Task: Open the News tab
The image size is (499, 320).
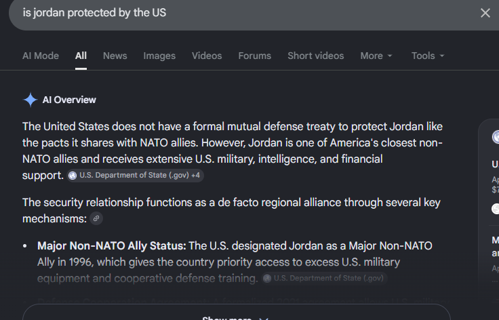Action: pyautogui.click(x=115, y=56)
